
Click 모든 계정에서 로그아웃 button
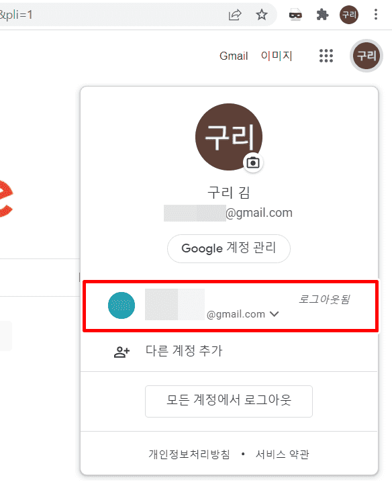coord(229,401)
